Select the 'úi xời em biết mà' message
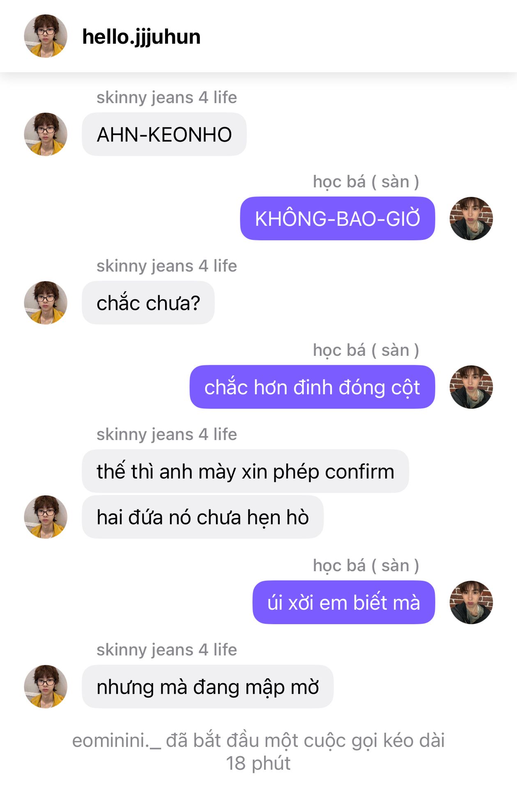 coord(344,602)
